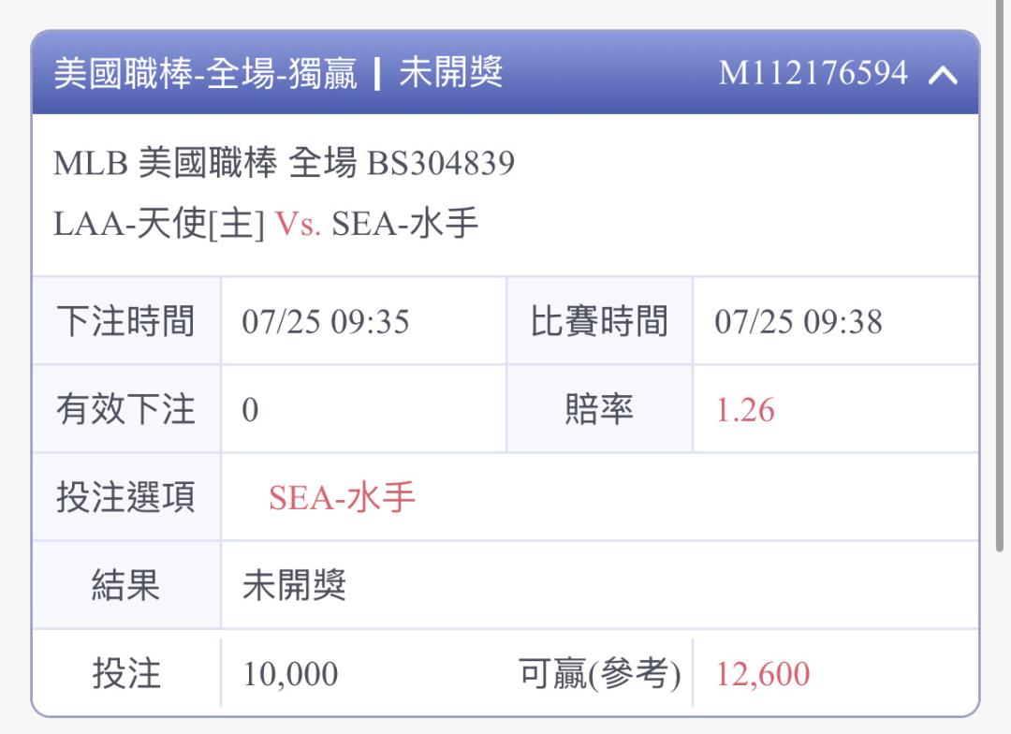Click the 下注時間 label cell
The width and height of the screenshot is (1011, 734).
tap(126, 320)
